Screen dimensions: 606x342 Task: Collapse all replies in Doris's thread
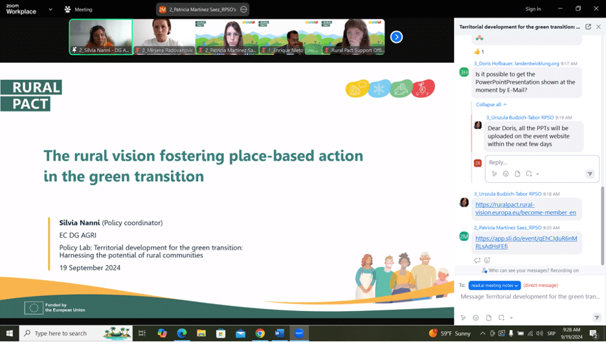pos(491,104)
